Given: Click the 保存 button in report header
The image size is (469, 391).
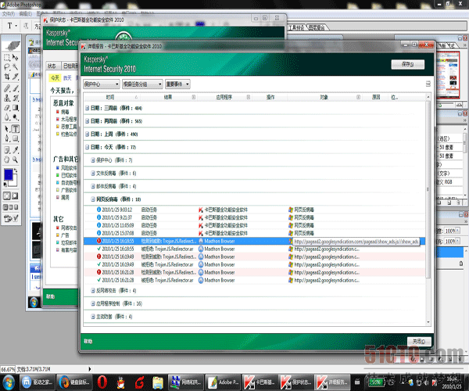Looking at the screenshot, I should [x=408, y=64].
